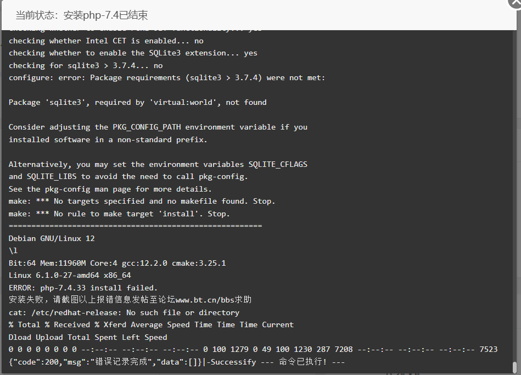
Task: Click the 当前状态 install status title
Action: pyautogui.click(x=81, y=15)
